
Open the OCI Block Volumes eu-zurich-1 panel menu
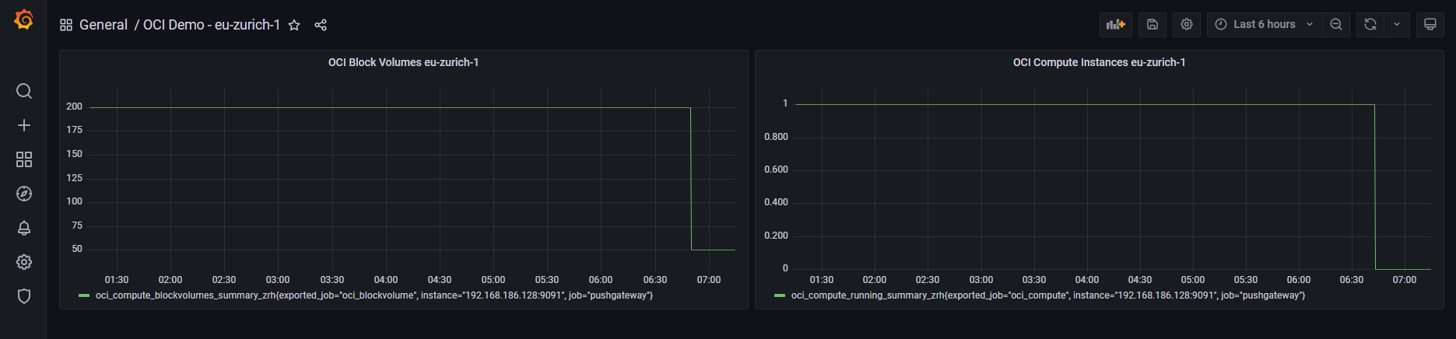click(403, 62)
